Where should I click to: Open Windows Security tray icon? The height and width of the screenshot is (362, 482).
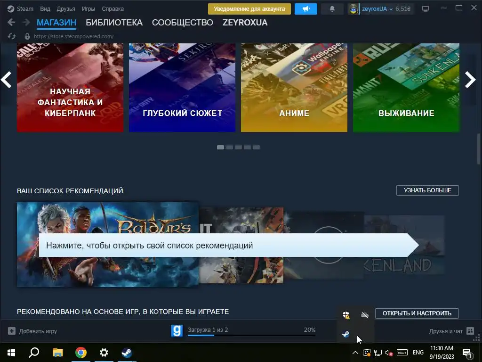346,315
